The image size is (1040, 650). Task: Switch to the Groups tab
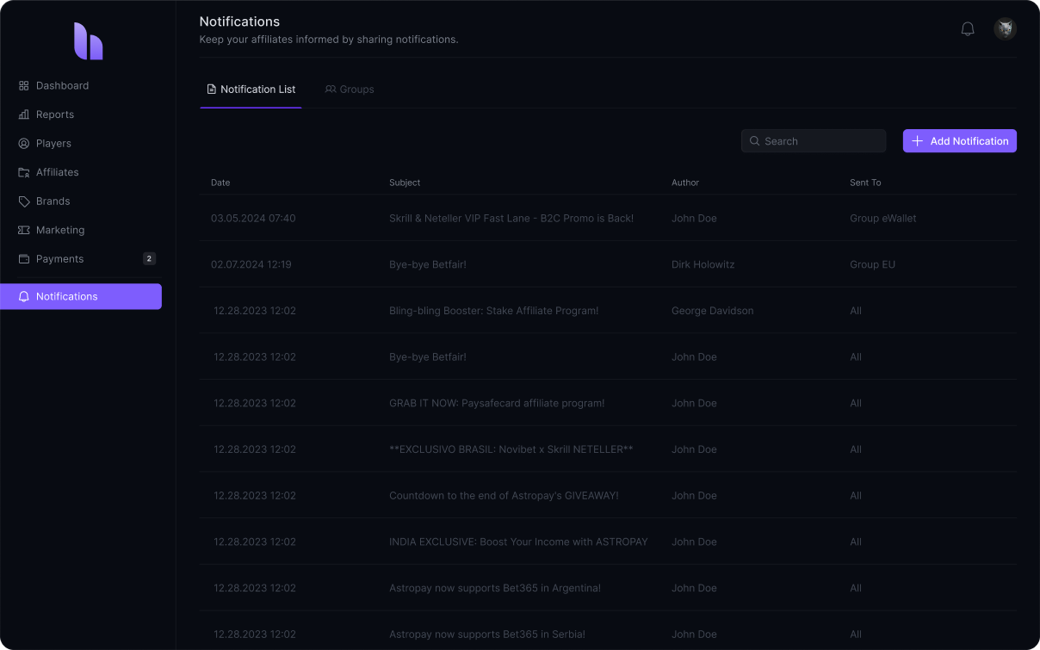(350, 90)
